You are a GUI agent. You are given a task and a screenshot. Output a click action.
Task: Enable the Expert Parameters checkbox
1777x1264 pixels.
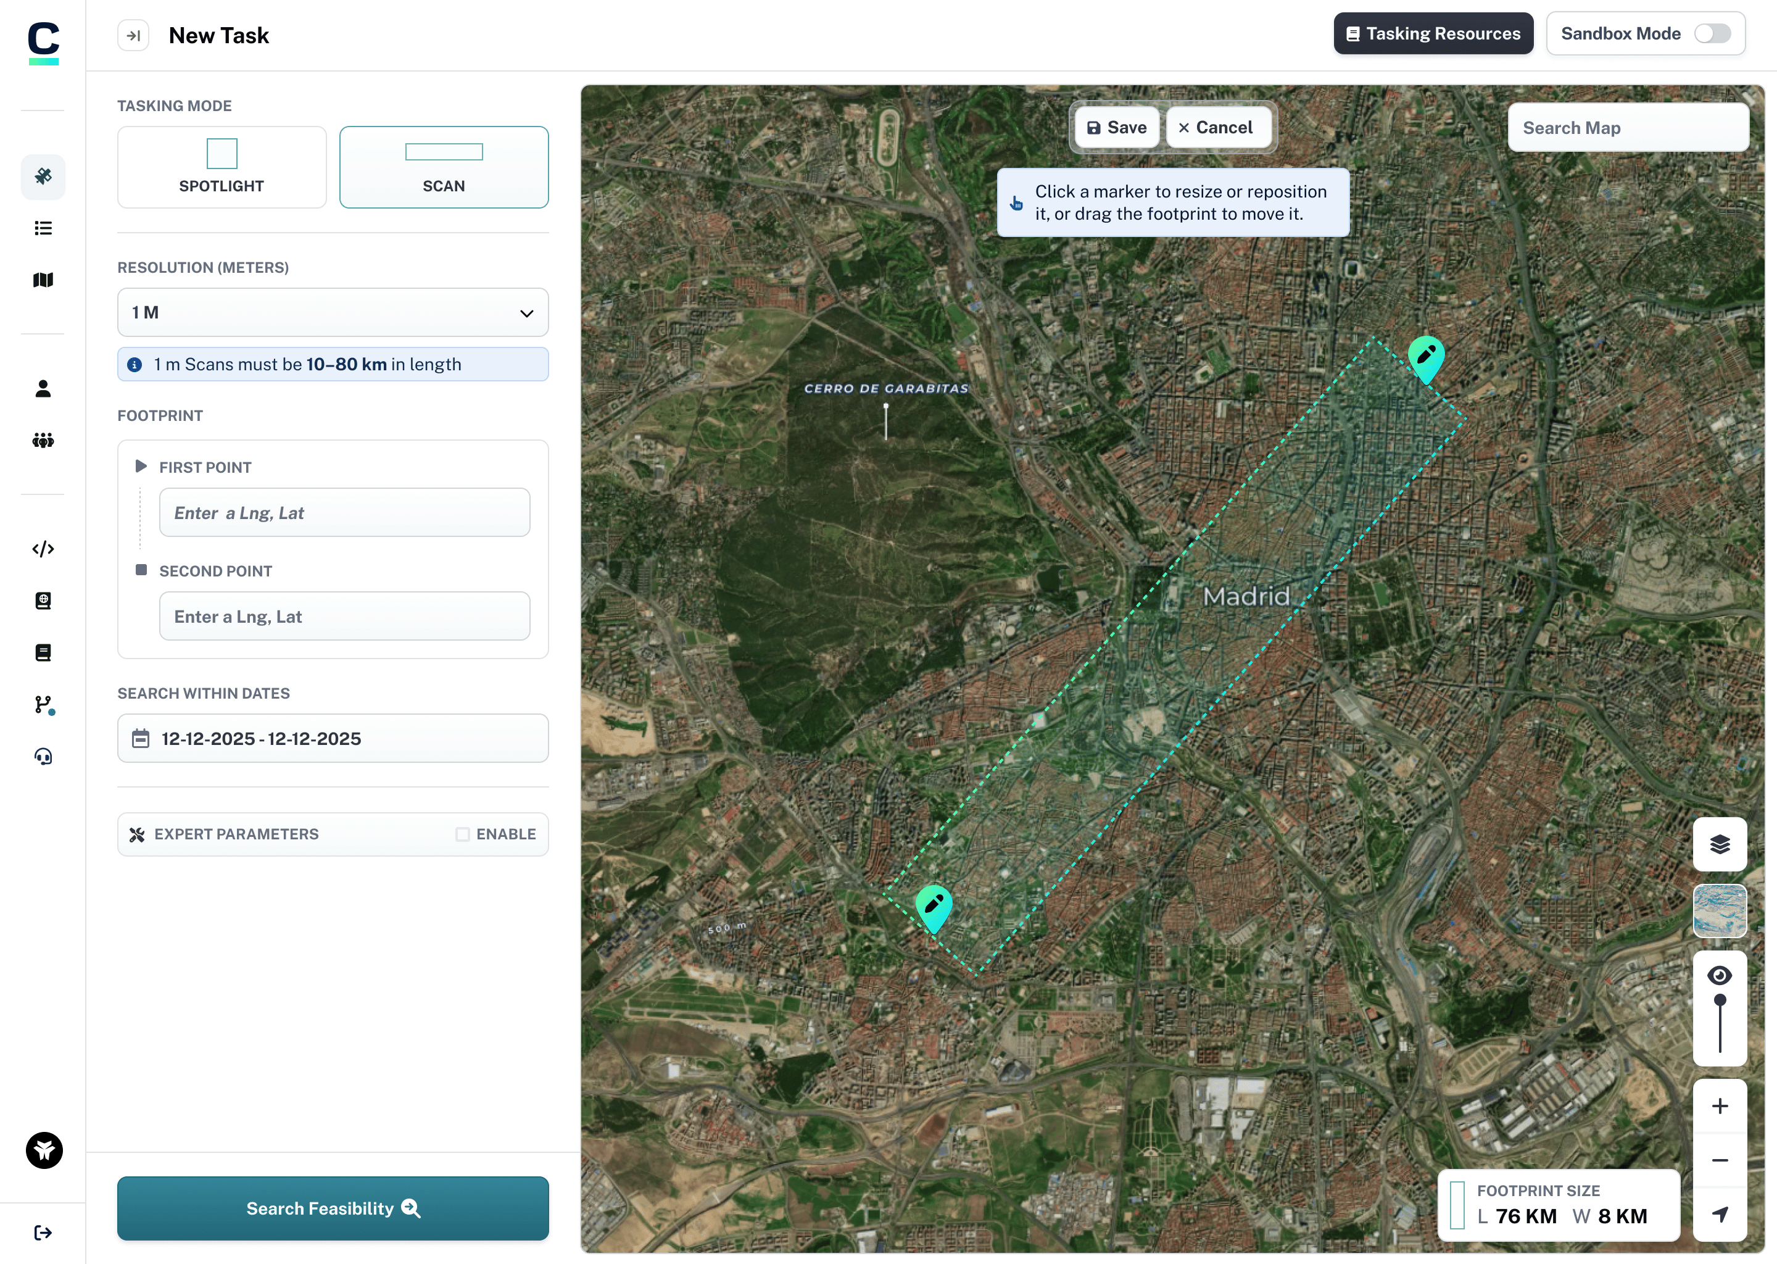point(462,834)
